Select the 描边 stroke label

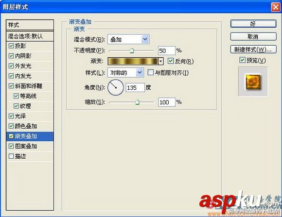[x=20, y=156]
